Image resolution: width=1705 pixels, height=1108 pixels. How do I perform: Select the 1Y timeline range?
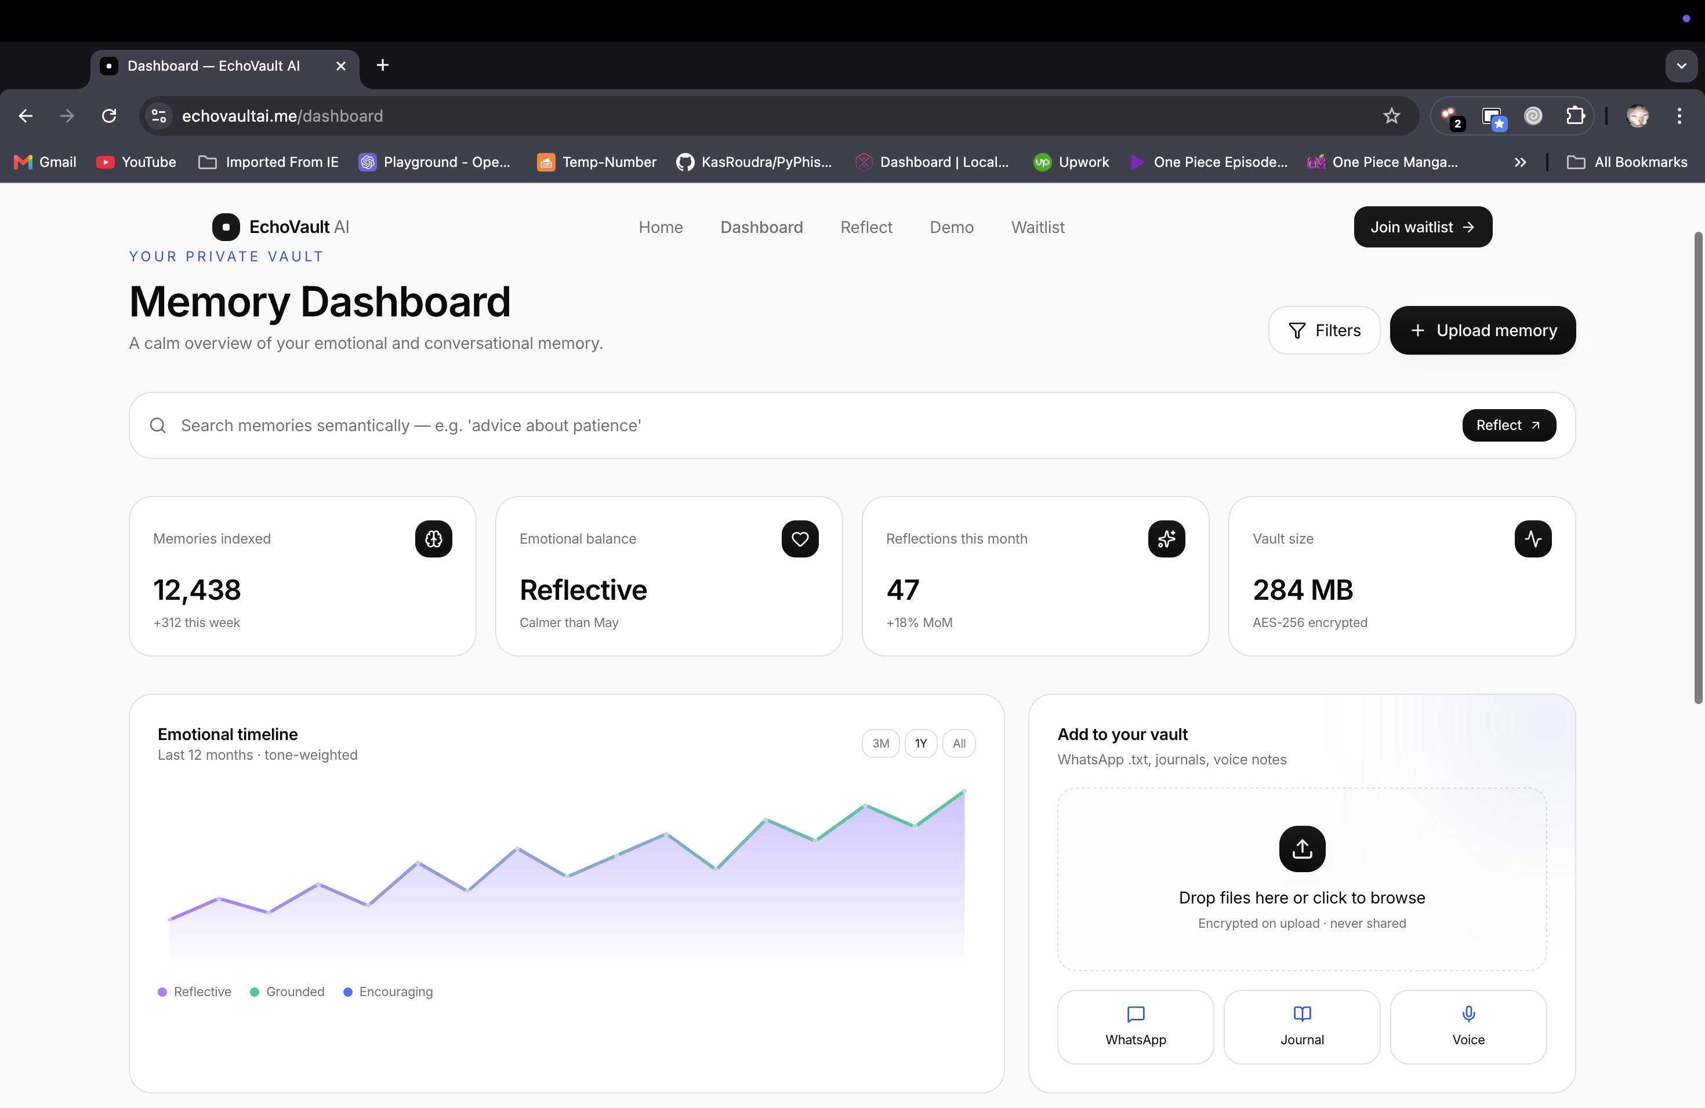click(x=920, y=743)
